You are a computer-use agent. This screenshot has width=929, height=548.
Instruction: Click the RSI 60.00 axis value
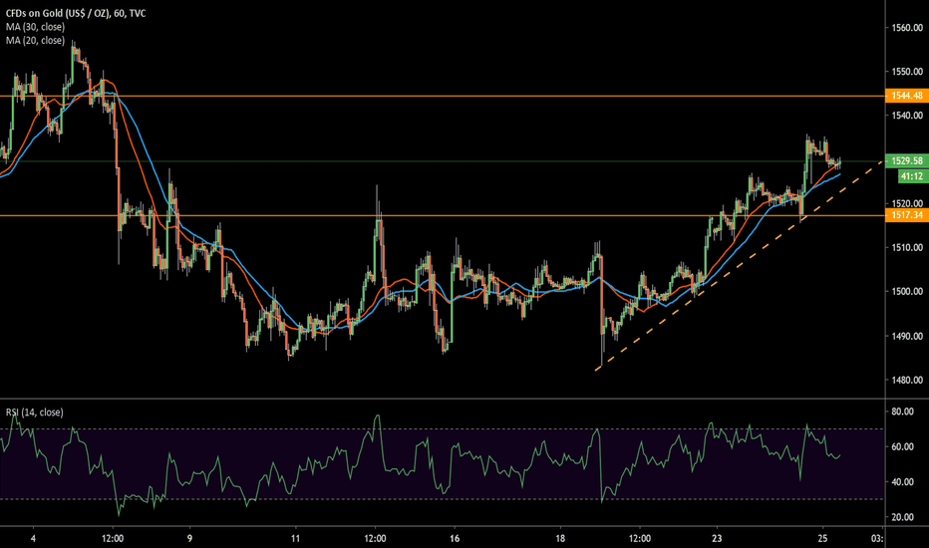click(902, 446)
